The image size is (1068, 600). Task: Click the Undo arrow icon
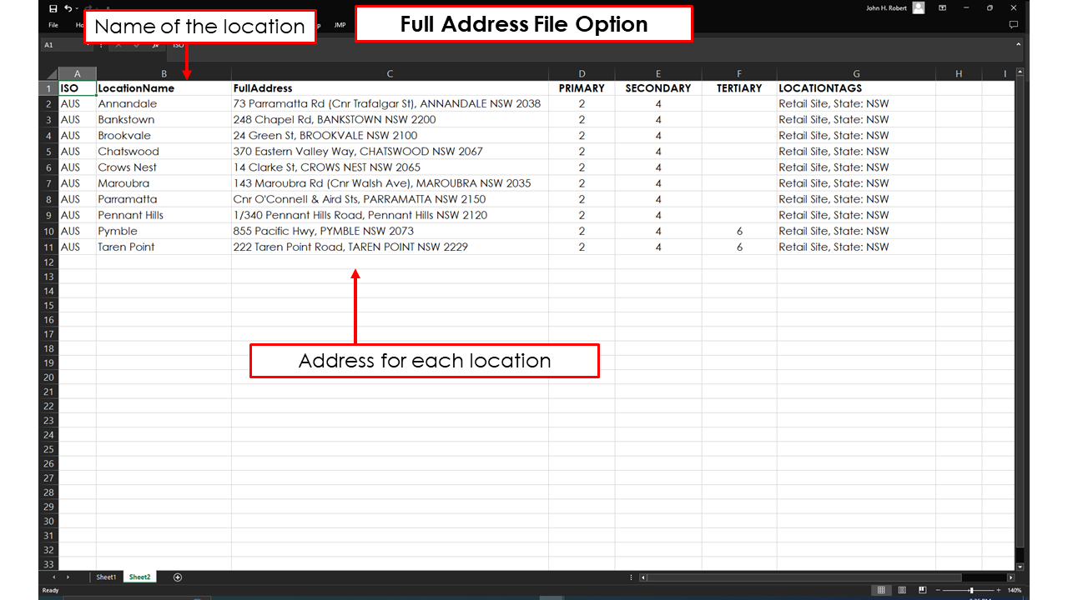click(68, 8)
